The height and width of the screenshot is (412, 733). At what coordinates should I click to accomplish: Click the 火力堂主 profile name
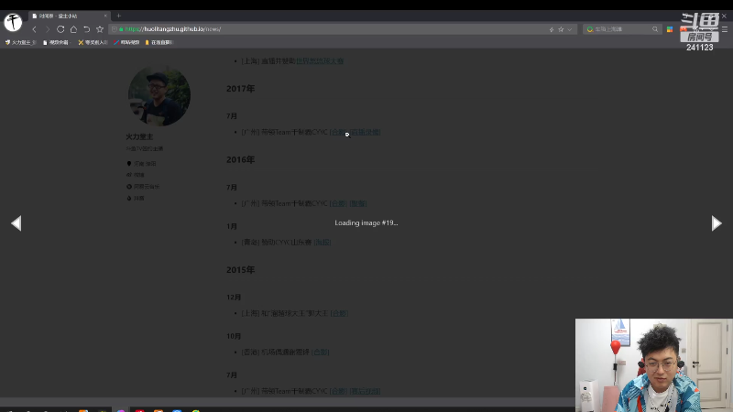pos(139,136)
